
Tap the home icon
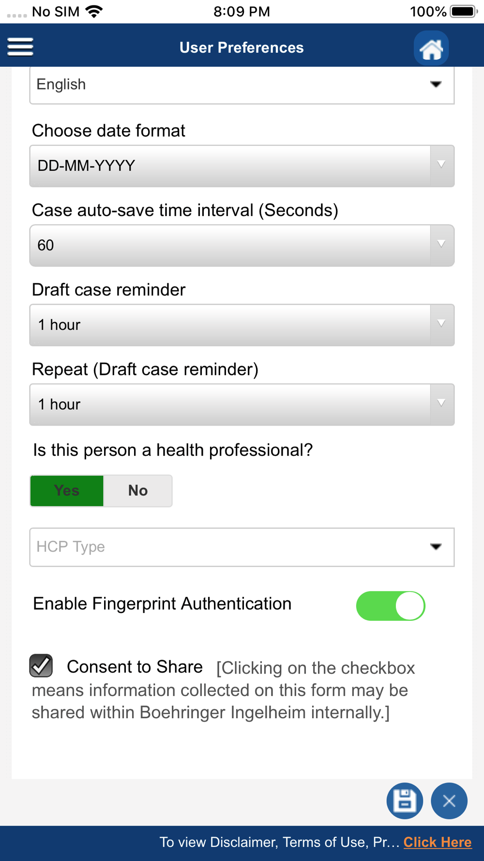pyautogui.click(x=431, y=48)
